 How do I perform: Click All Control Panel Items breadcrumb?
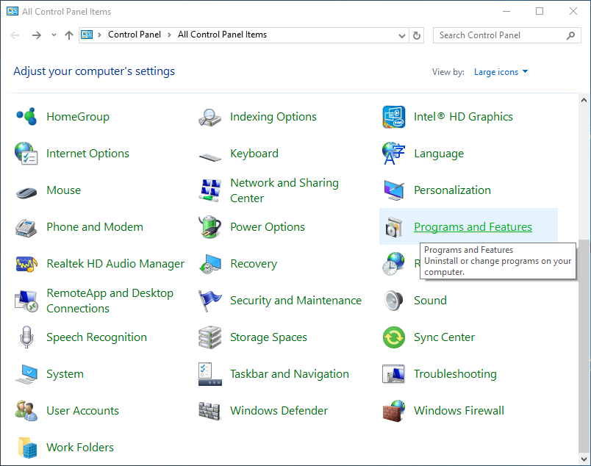(223, 35)
